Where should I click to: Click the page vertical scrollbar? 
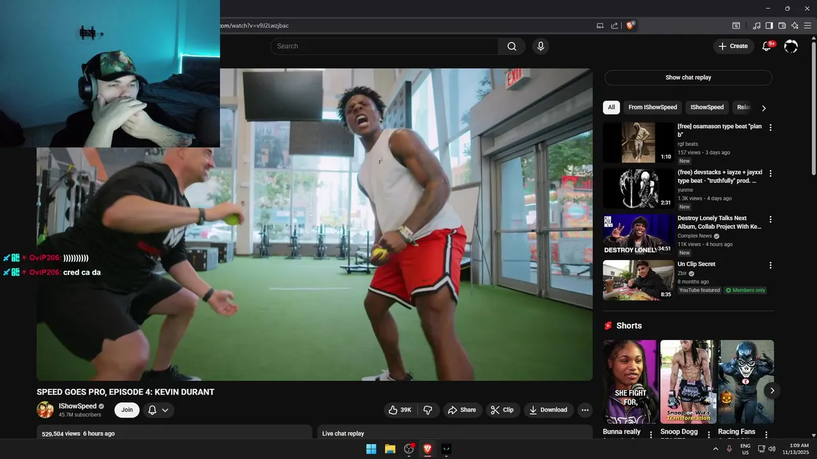tap(813, 108)
